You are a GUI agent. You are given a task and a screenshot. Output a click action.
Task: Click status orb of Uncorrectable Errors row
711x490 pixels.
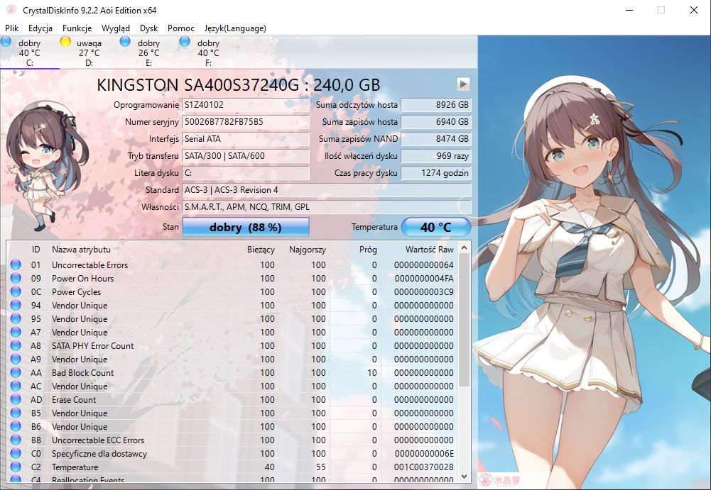pyautogui.click(x=16, y=265)
